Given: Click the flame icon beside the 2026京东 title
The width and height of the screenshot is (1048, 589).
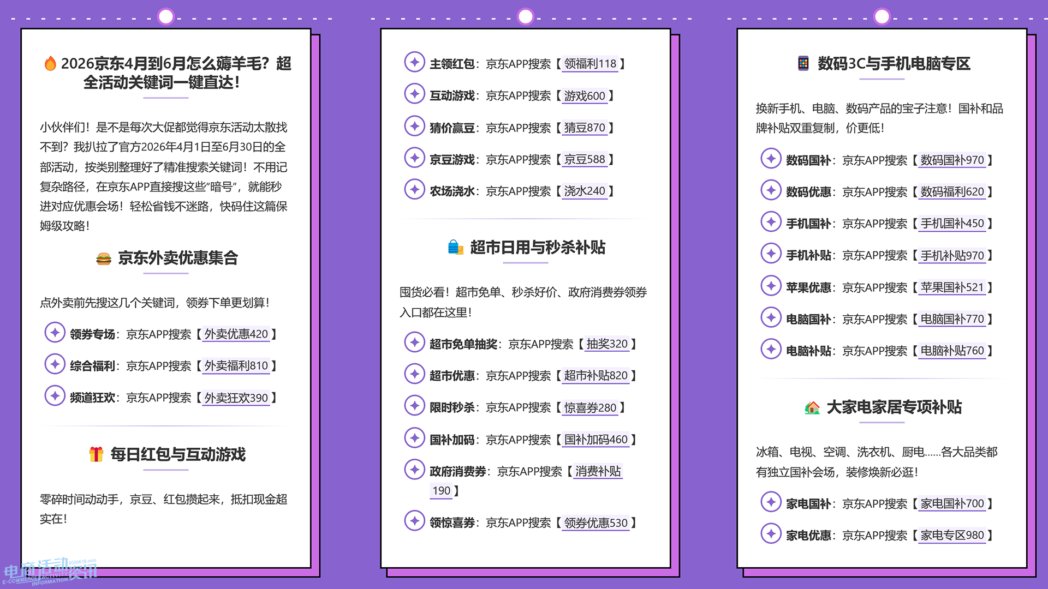Looking at the screenshot, I should pyautogui.click(x=50, y=64).
